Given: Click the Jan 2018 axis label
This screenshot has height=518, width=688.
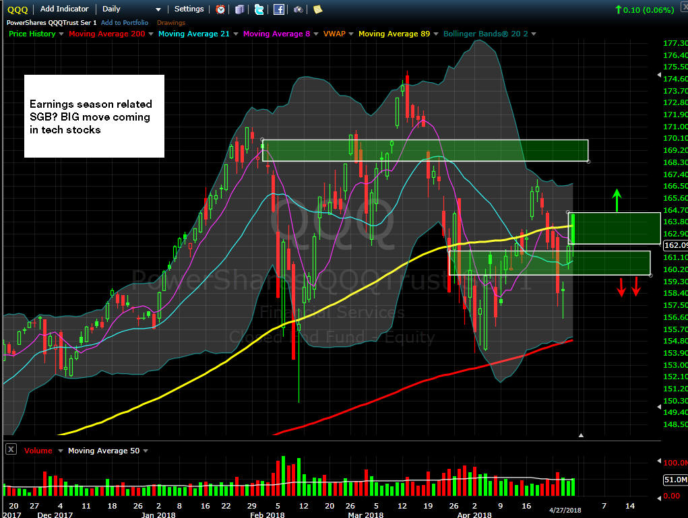Looking at the screenshot, I should pyautogui.click(x=158, y=515).
